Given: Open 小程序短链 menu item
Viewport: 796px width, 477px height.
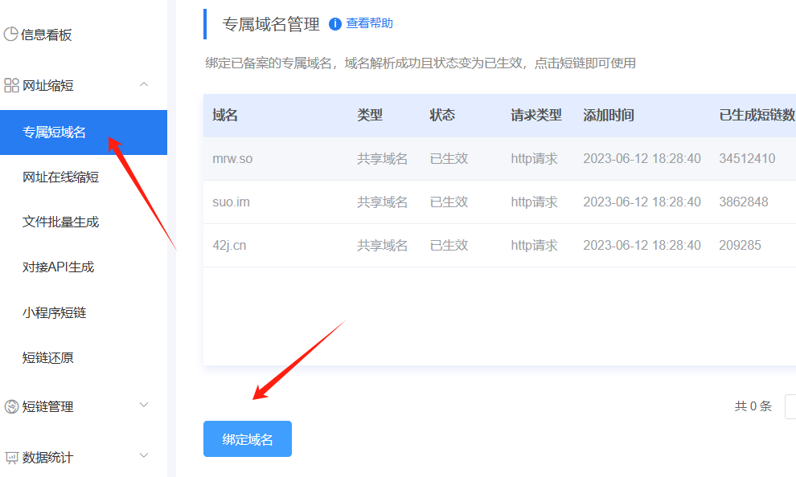Looking at the screenshot, I should [54, 312].
